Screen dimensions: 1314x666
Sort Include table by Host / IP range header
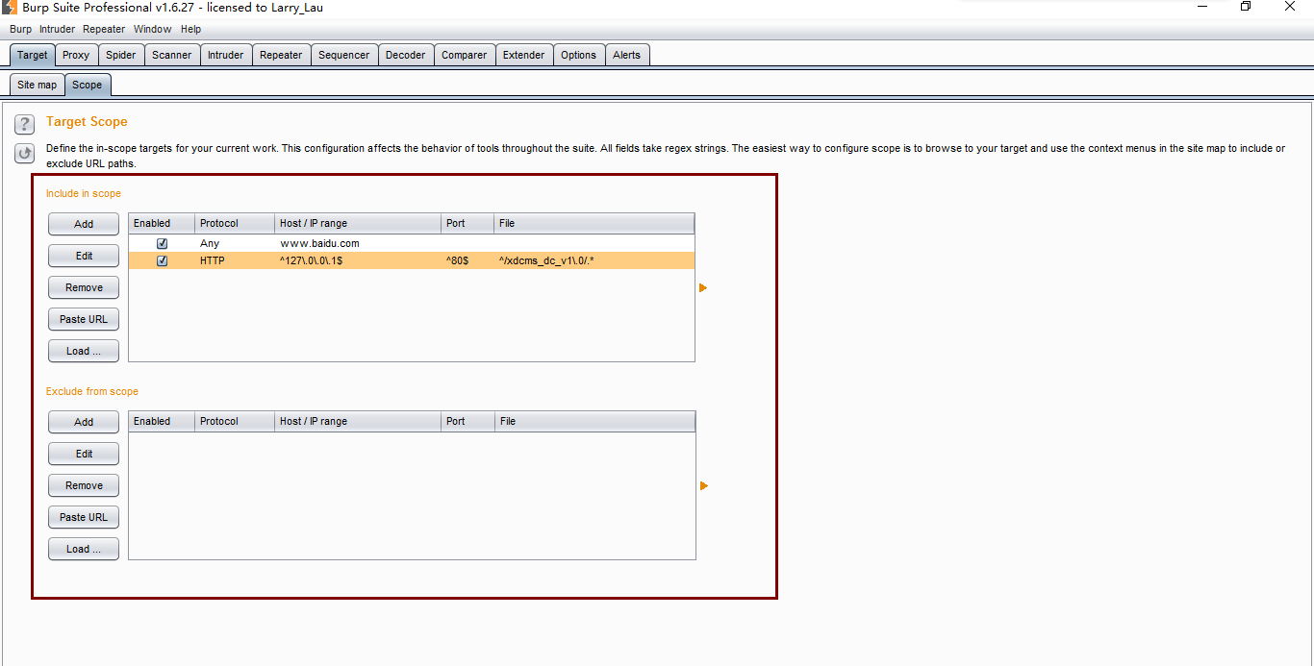click(358, 223)
